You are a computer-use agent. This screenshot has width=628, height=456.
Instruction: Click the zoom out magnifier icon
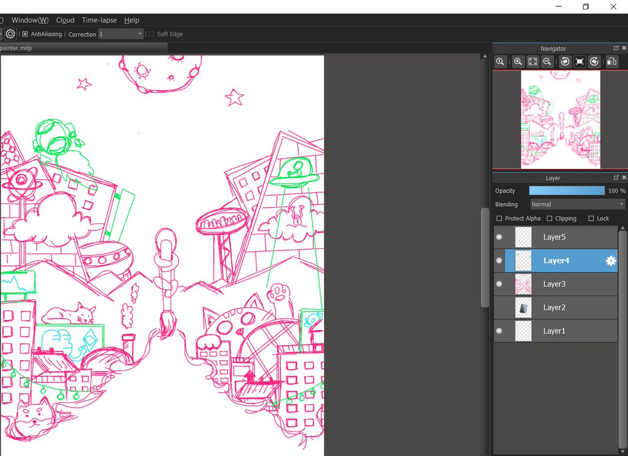547,61
